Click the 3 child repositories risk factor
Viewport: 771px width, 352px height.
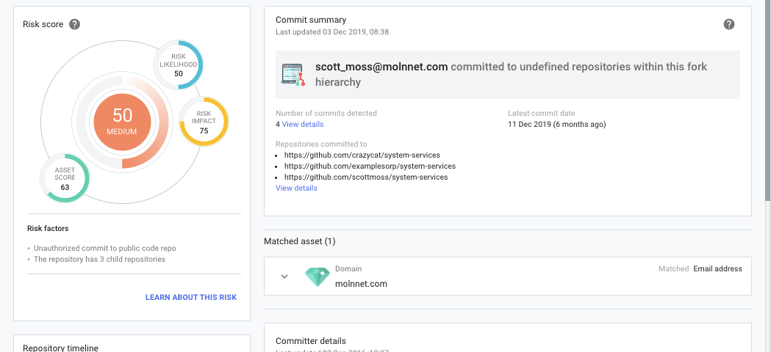point(99,259)
